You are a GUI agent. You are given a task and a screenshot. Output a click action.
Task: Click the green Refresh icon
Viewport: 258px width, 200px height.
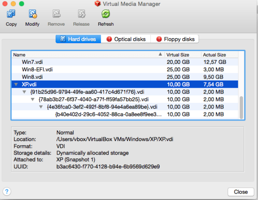pyautogui.click(x=106, y=14)
